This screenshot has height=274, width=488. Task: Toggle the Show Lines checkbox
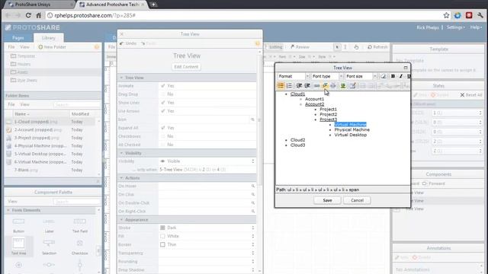pyautogui.click(x=162, y=103)
